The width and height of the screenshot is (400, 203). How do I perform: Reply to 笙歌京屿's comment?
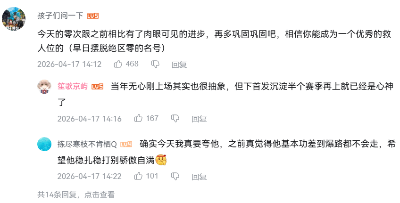point(199,119)
